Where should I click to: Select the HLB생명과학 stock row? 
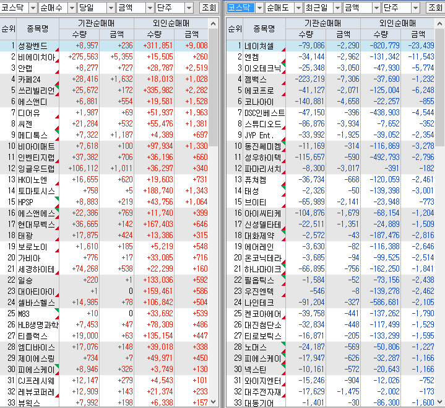tap(104, 325)
